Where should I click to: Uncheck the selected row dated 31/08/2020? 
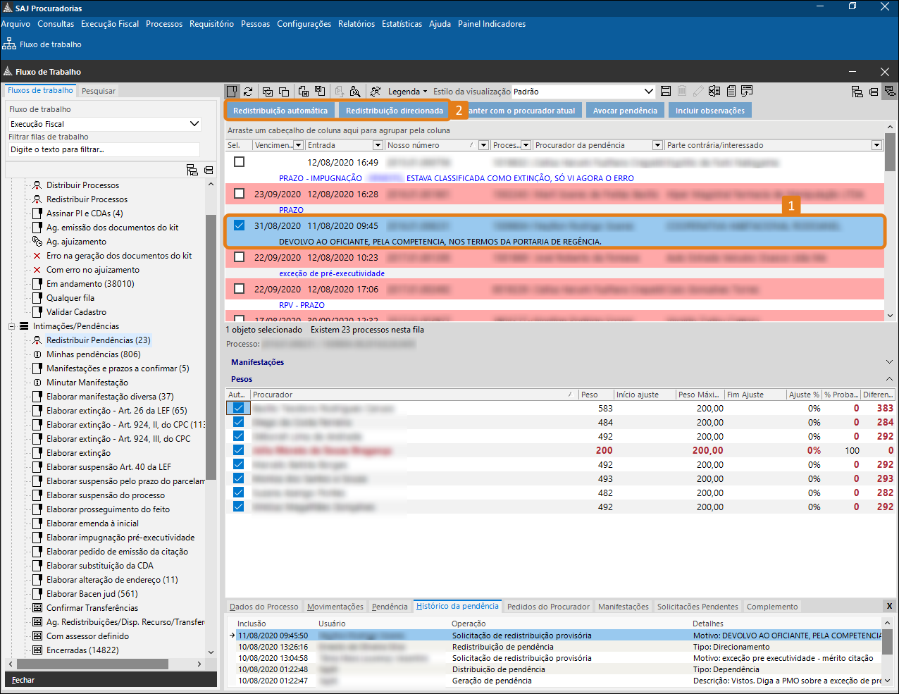(x=240, y=225)
